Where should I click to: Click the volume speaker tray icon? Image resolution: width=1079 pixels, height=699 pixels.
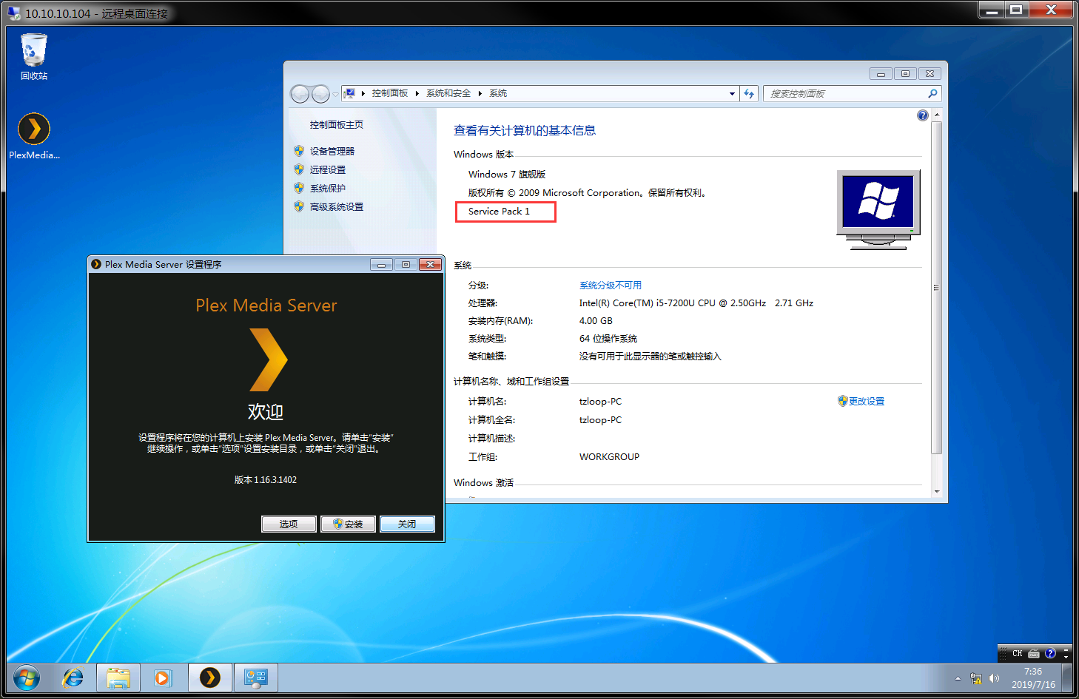pyautogui.click(x=994, y=678)
